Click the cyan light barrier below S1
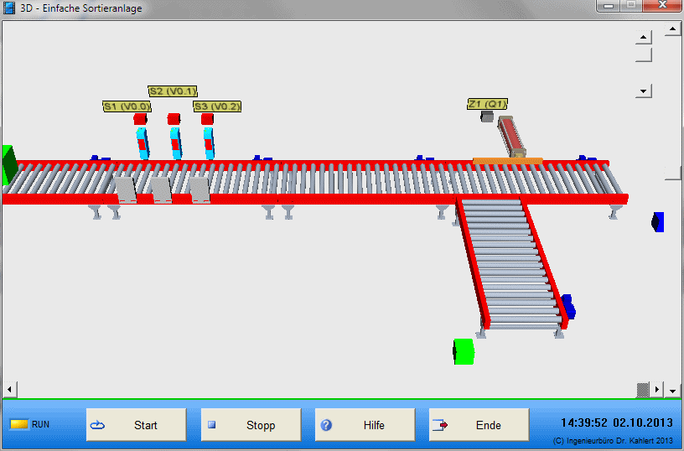The height and width of the screenshot is (451, 684). (142, 143)
